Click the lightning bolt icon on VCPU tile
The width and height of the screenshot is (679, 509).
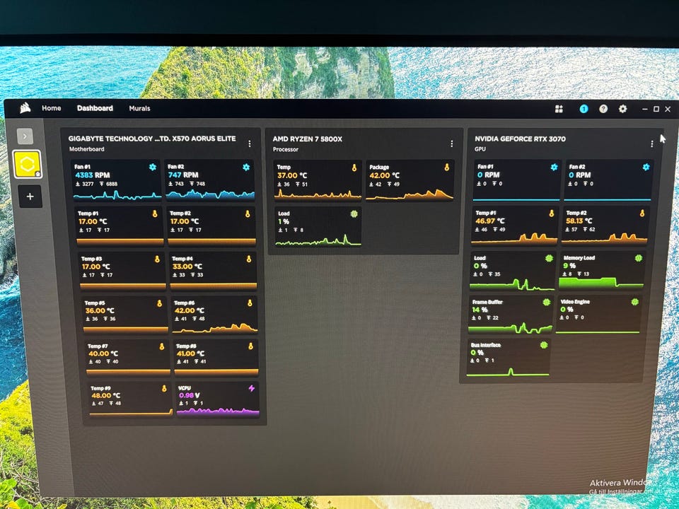coord(251,388)
